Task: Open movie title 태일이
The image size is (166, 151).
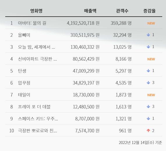Action: (24, 95)
